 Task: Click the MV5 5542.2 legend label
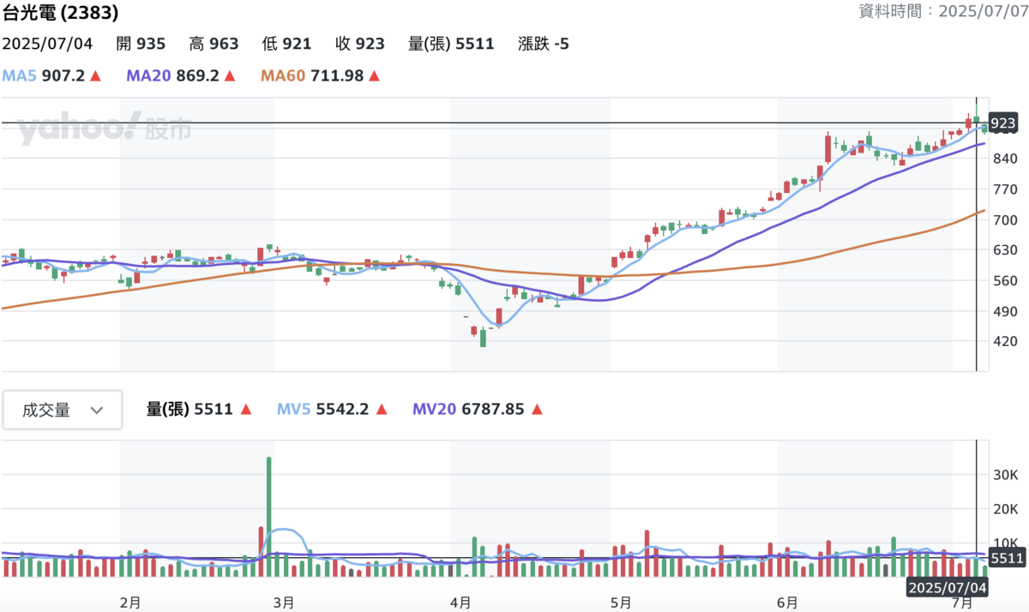323,410
